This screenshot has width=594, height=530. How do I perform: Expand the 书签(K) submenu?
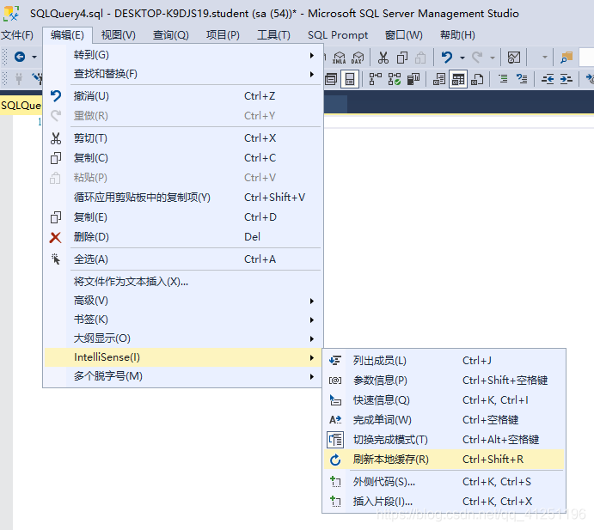[x=312, y=320]
